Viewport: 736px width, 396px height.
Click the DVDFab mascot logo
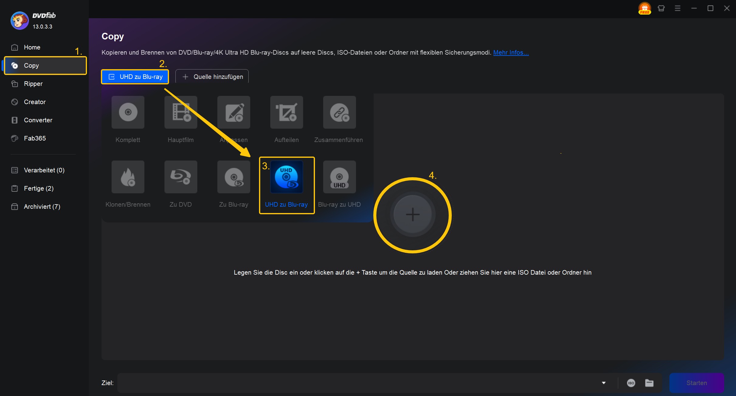pyautogui.click(x=19, y=21)
